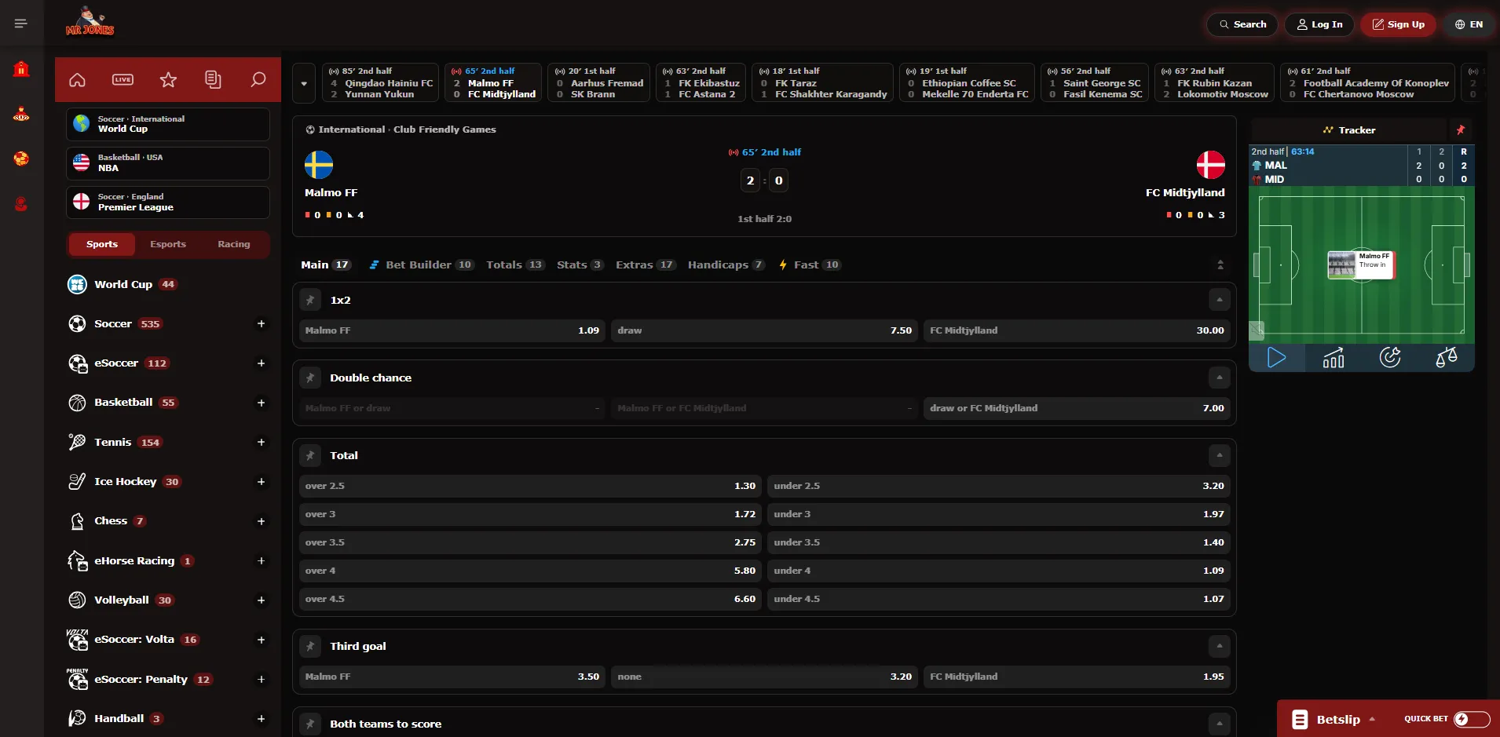
Task: Change language with EN button
Action: pos(1469,24)
